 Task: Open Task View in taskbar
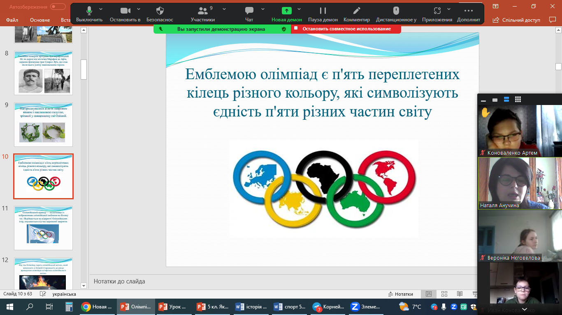click(49, 307)
